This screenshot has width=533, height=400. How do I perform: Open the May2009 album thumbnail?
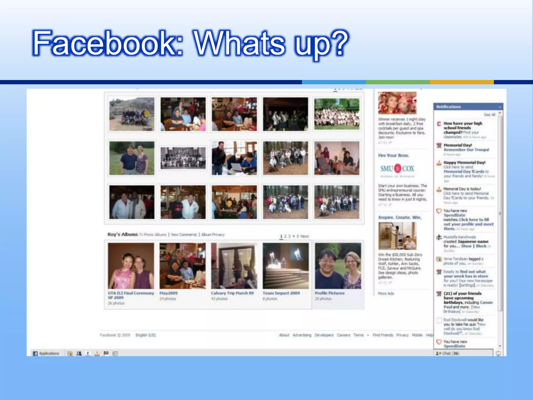point(182,266)
